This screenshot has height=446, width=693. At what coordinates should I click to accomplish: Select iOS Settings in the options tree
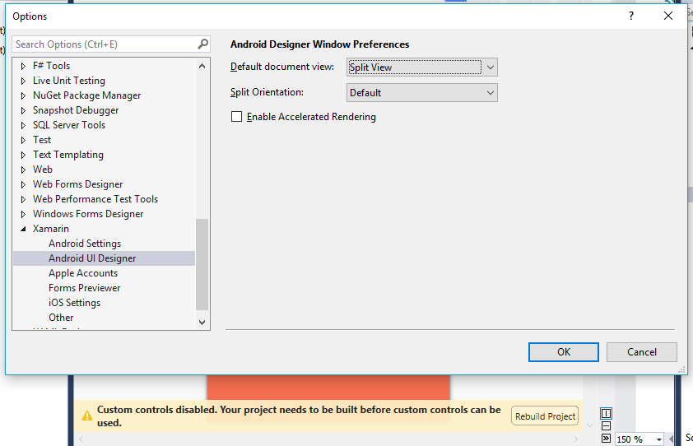74,303
